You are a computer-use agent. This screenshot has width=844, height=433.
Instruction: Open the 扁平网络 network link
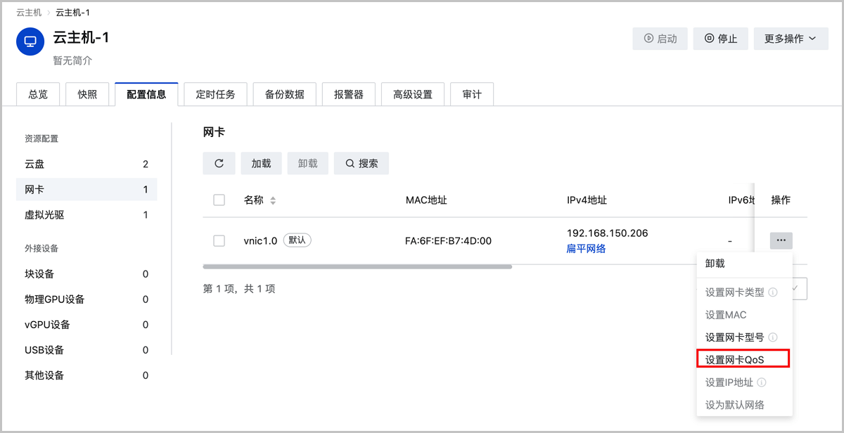tap(586, 248)
